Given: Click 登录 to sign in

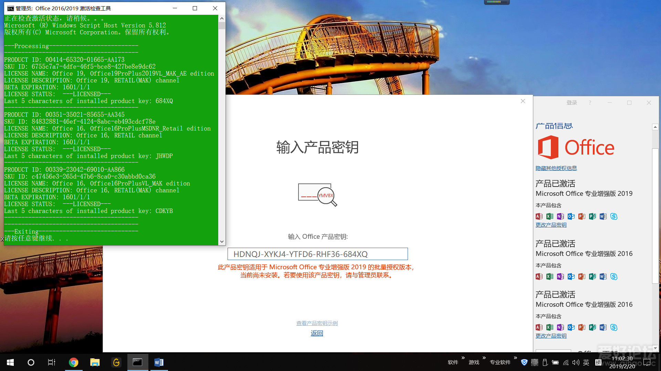Looking at the screenshot, I should click(x=571, y=102).
